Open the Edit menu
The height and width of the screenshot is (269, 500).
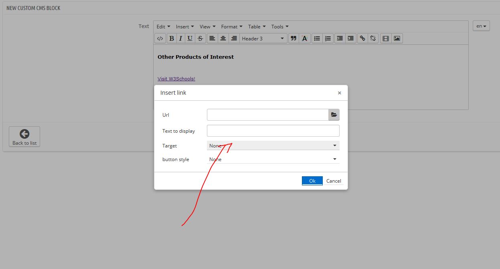point(163,26)
